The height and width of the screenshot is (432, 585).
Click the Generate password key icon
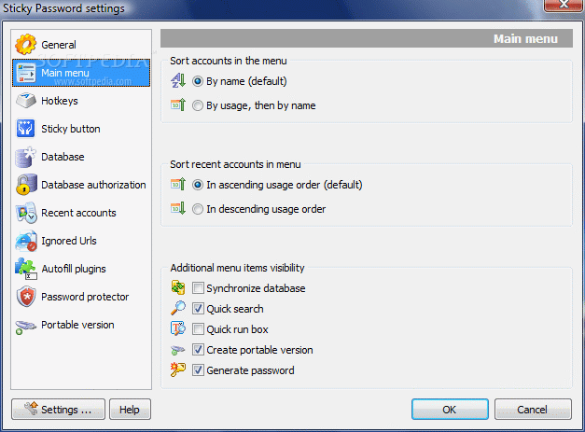(178, 369)
